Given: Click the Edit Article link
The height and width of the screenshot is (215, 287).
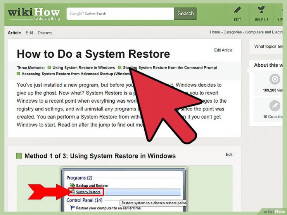Looking at the screenshot, I should pos(223,50).
